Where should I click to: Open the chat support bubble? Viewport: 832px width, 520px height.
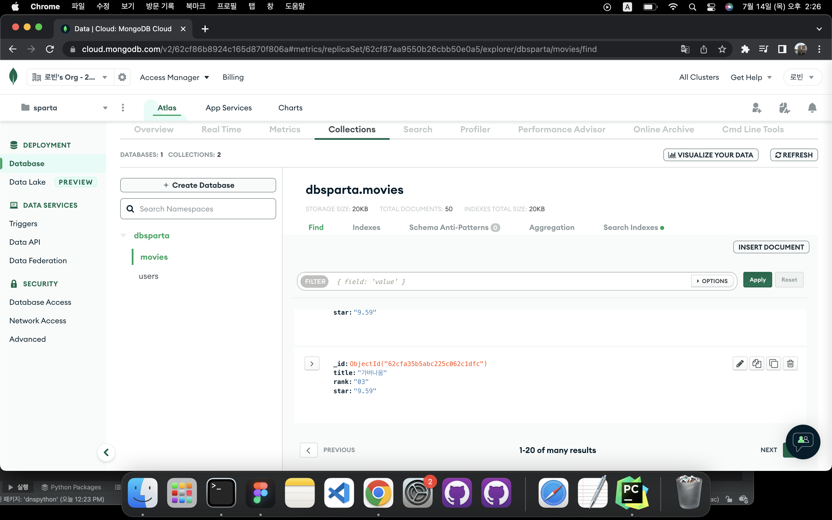[803, 442]
